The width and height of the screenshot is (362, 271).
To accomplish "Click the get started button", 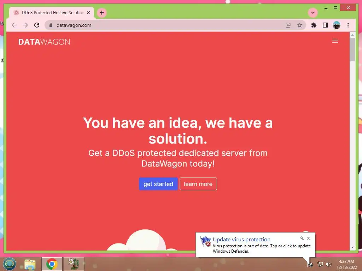I will click(x=158, y=184).
